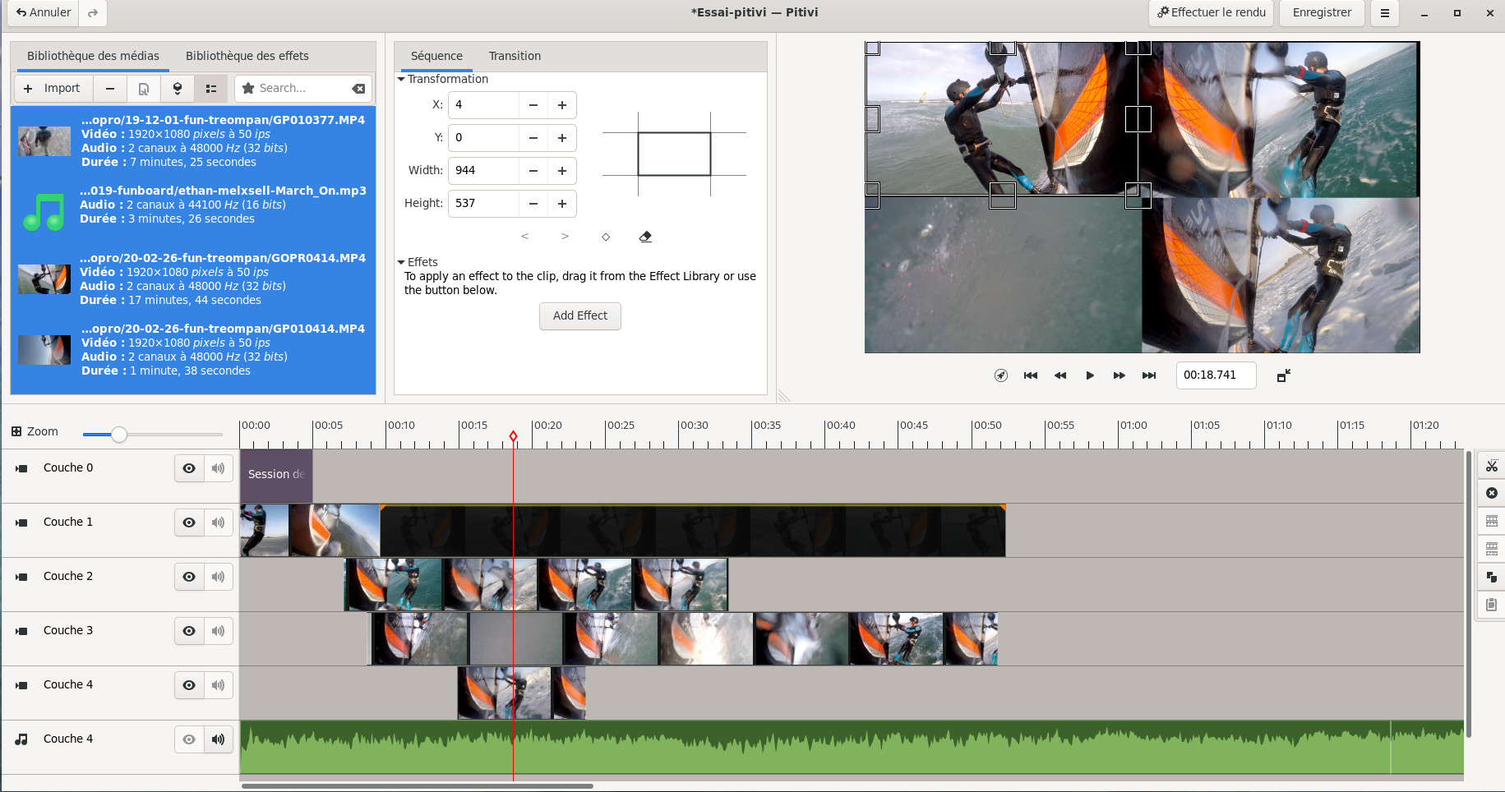Detach the viewer into separate window
Image resolution: width=1505 pixels, height=792 pixels.
point(1283,375)
